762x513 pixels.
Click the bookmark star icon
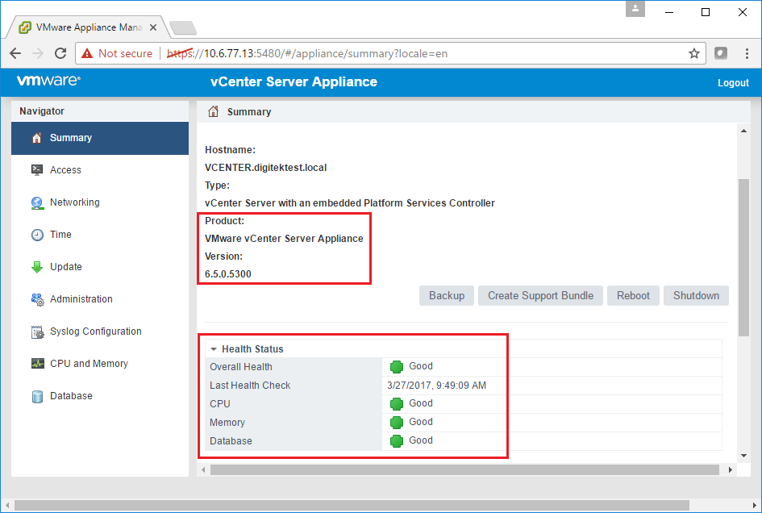[694, 53]
